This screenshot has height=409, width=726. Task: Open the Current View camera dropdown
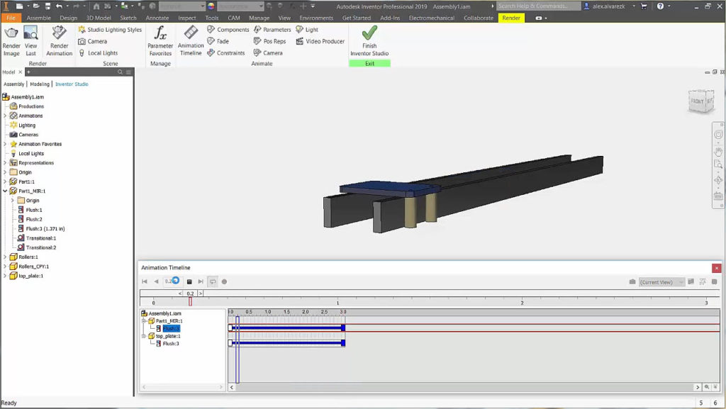click(x=661, y=281)
